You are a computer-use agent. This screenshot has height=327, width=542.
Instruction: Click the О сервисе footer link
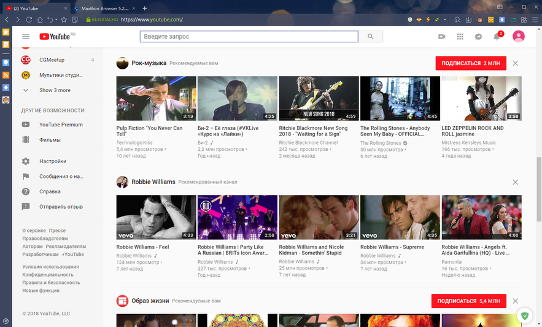[x=34, y=231]
